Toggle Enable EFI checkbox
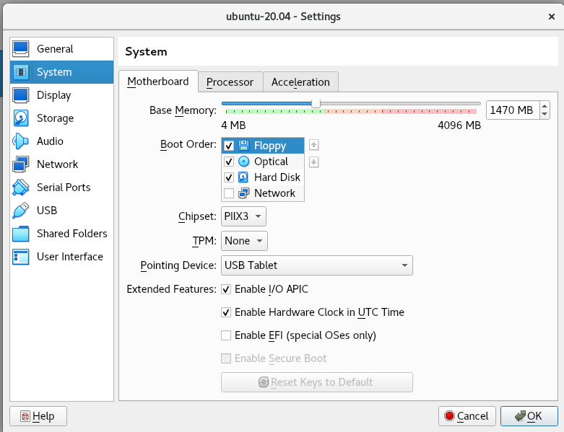 click(x=227, y=335)
